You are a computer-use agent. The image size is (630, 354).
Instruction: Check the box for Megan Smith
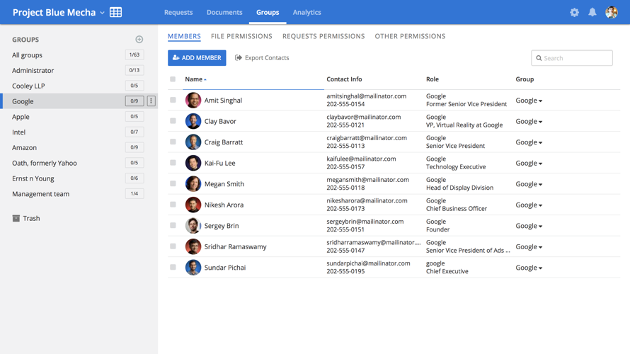(173, 183)
